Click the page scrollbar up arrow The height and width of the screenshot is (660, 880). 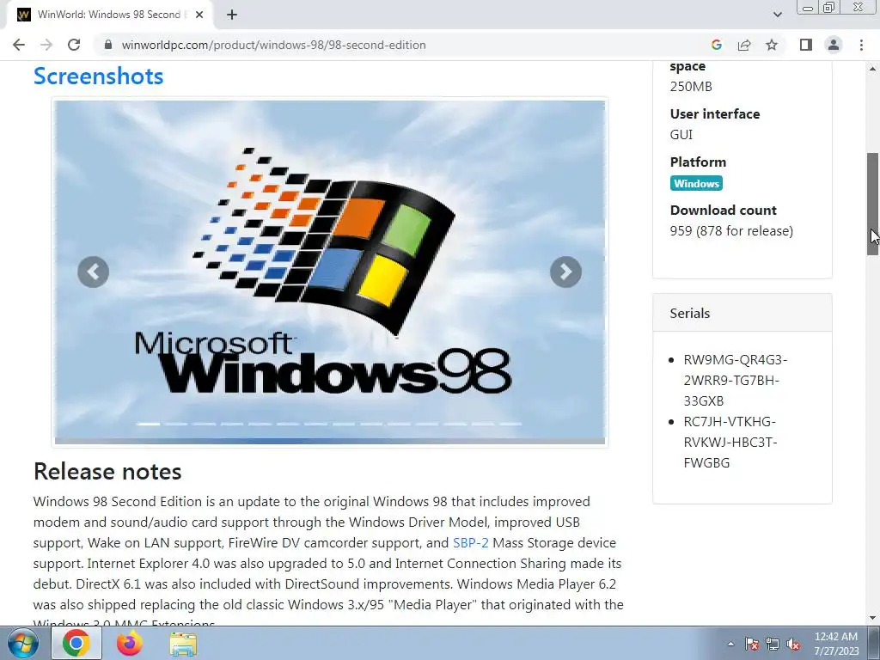(x=873, y=69)
